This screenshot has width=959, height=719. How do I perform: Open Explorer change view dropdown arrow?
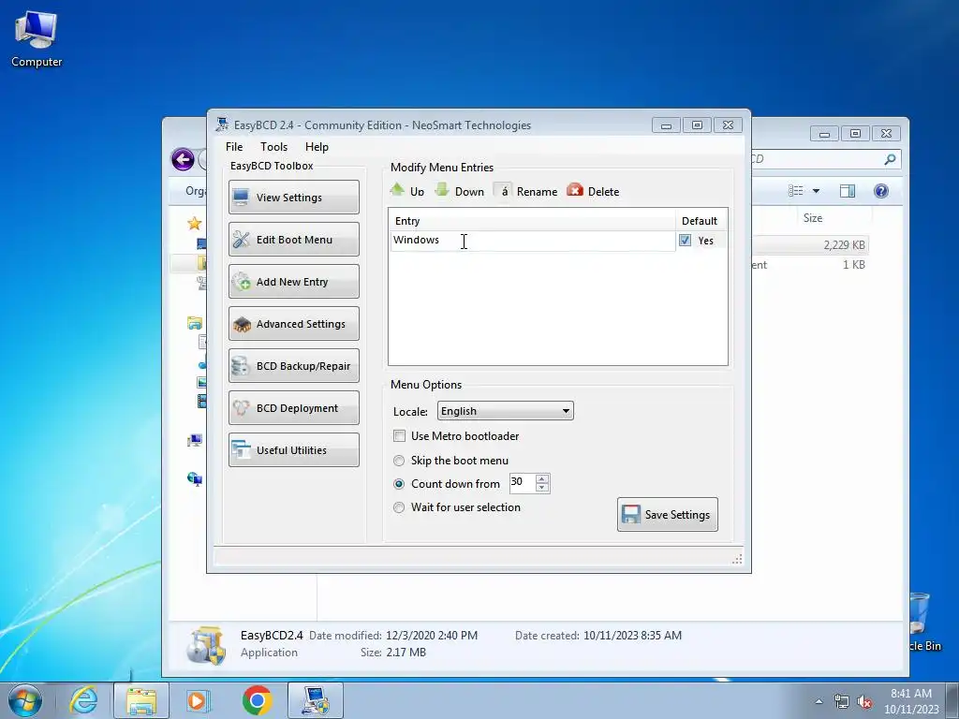(x=816, y=191)
